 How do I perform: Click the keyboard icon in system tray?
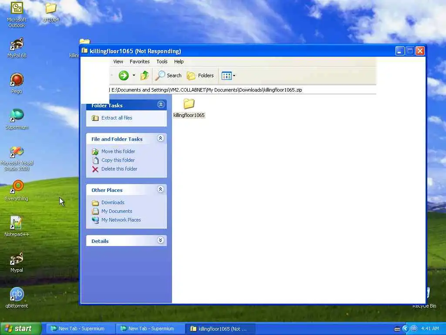coord(397,329)
